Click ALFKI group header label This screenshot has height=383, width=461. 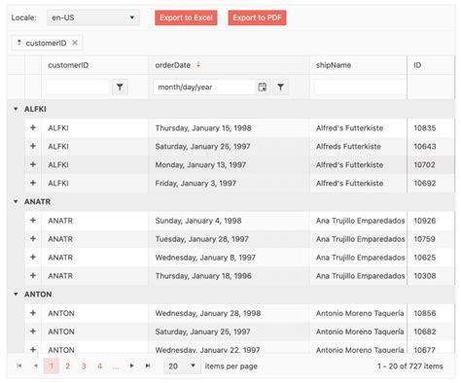(x=35, y=109)
